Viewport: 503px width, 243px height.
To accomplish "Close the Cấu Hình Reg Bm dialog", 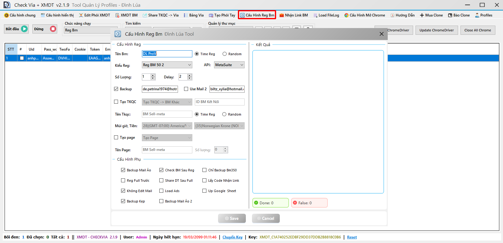I will click(x=381, y=34).
